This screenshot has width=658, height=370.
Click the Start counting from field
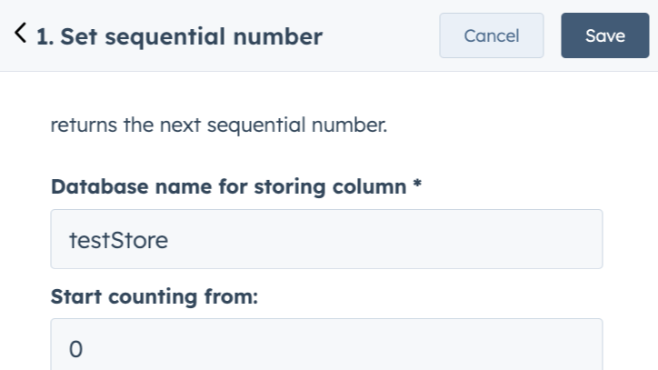pos(326,345)
